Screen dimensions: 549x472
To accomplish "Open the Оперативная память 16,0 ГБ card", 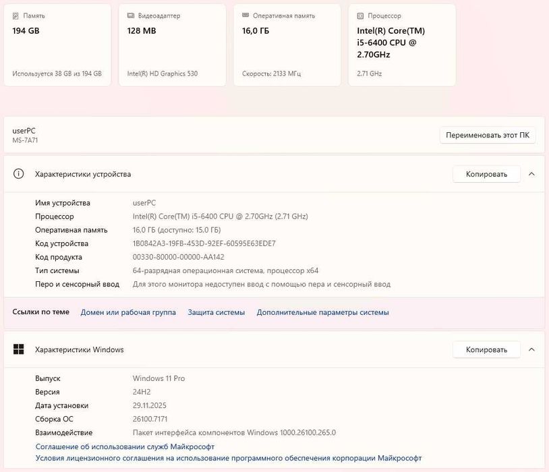I will 287,45.
